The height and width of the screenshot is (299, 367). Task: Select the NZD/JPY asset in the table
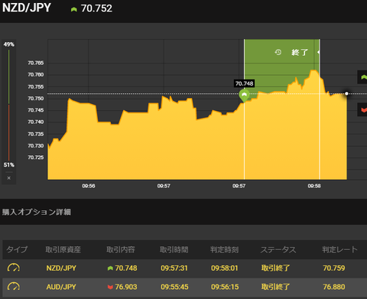pyautogui.click(x=61, y=268)
